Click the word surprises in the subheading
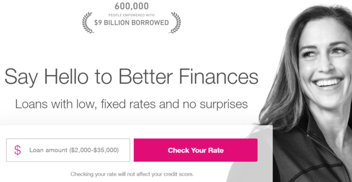 click(224, 105)
